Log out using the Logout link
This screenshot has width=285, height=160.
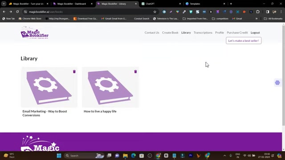(255, 32)
